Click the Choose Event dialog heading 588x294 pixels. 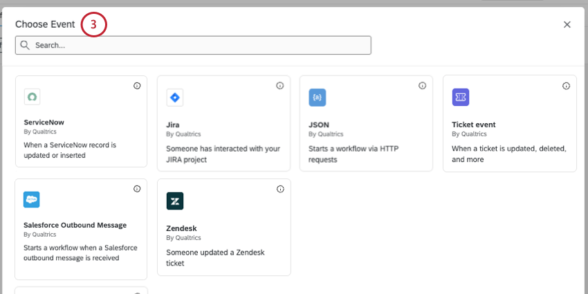[45, 25]
